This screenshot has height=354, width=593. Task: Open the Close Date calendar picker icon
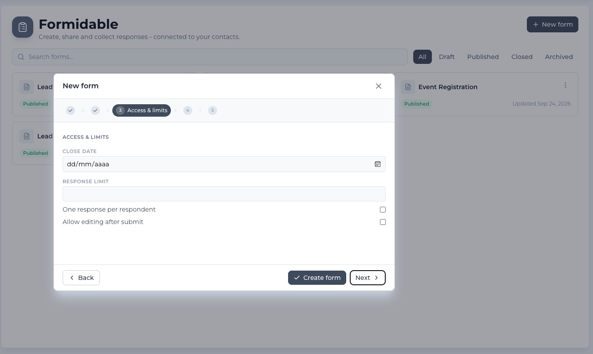click(x=378, y=164)
